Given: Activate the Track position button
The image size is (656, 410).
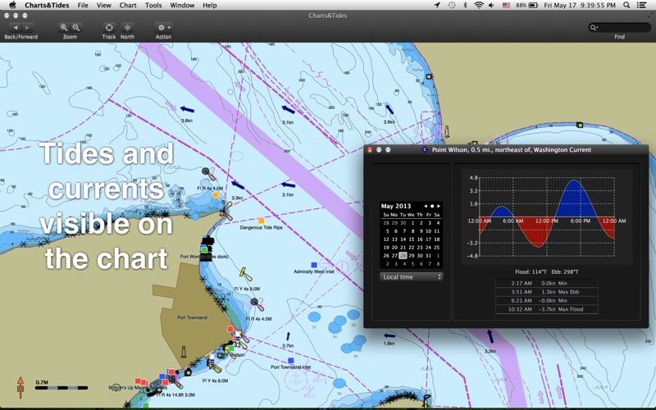Looking at the screenshot, I should pyautogui.click(x=109, y=28).
